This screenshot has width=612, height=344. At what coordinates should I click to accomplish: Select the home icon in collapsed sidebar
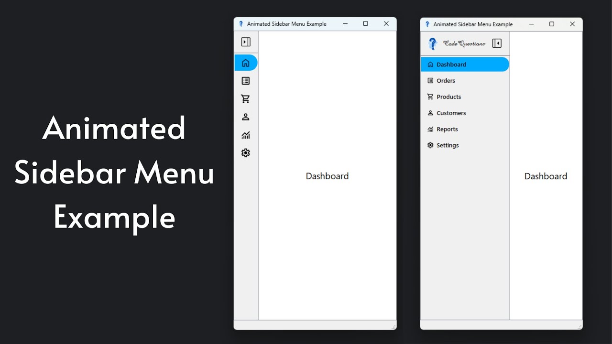pos(246,63)
